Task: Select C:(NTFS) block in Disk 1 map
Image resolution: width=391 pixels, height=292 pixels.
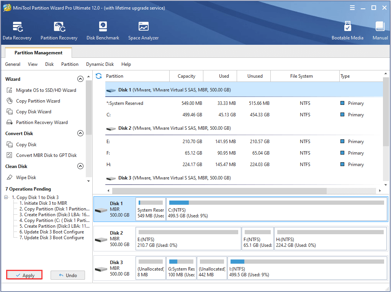Action: (x=276, y=209)
